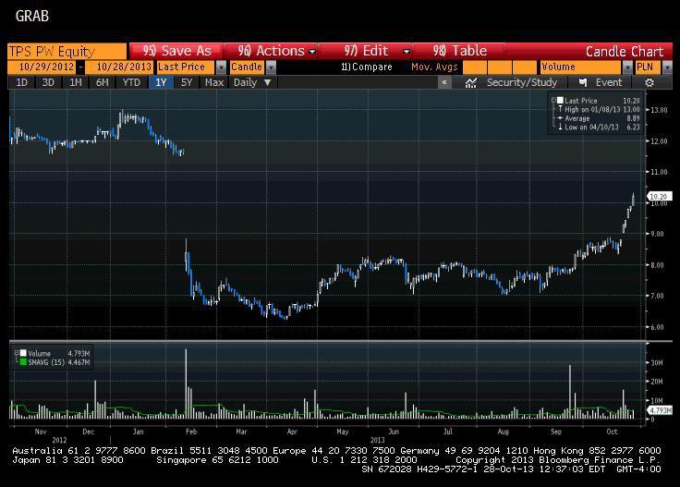Select the 1M range tab
680x487 pixels.
[76, 82]
